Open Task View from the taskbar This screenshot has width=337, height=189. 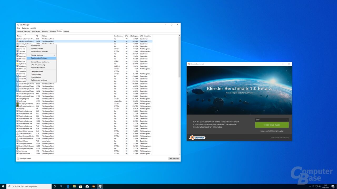pyautogui.click(x=61, y=186)
